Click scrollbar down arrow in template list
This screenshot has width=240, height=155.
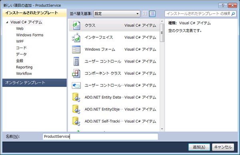click(x=162, y=129)
